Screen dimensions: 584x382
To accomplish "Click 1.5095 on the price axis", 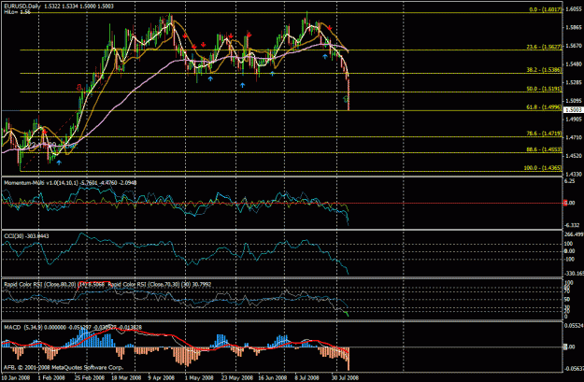I will (574, 101).
